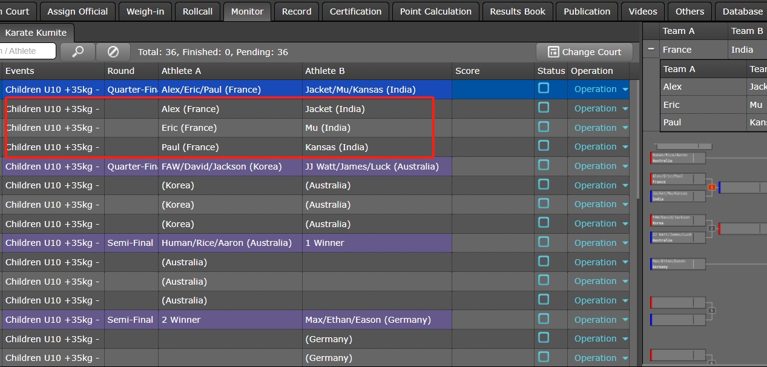The height and width of the screenshot is (367, 767).
Task: Click the magnifier search button
Action: [77, 51]
